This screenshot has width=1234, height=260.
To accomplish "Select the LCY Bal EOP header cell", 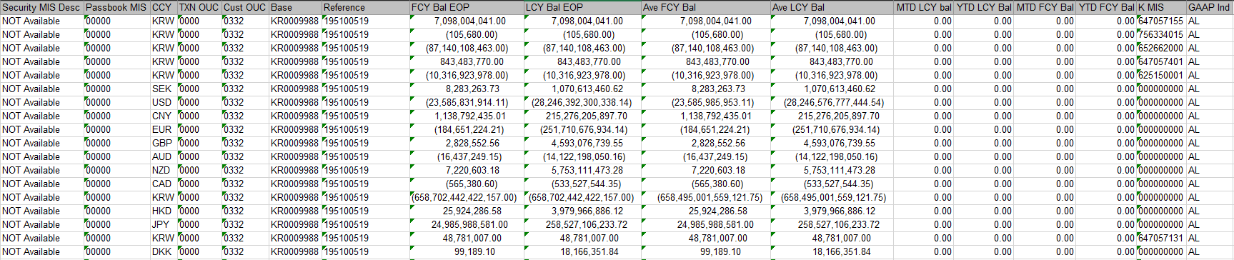I will (582, 7).
